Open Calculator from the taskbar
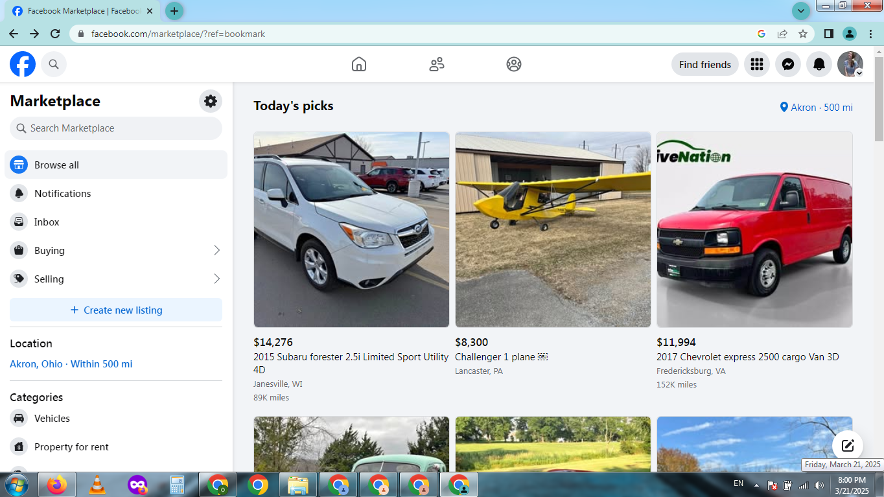884x497 pixels. click(177, 485)
